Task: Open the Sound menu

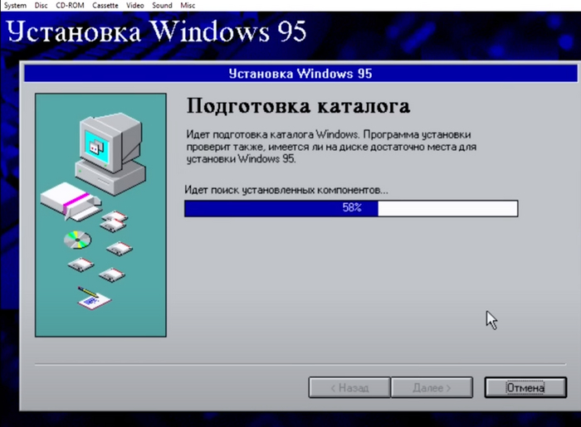Action: coord(162,5)
